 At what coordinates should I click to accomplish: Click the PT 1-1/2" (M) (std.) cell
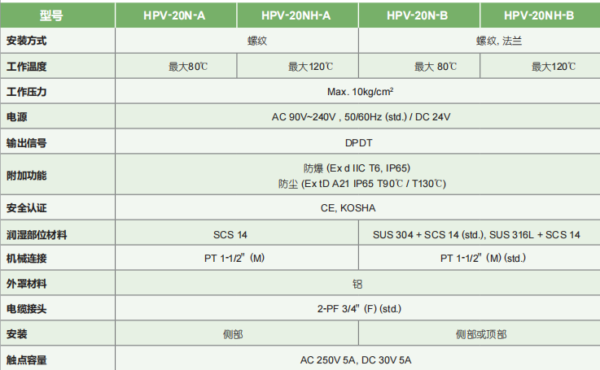pos(479,259)
